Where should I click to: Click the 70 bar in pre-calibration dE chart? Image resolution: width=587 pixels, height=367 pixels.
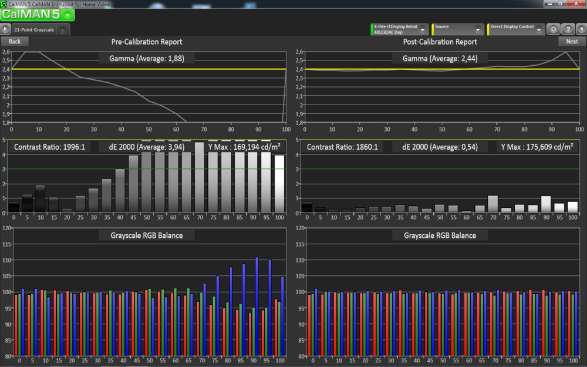point(200,177)
